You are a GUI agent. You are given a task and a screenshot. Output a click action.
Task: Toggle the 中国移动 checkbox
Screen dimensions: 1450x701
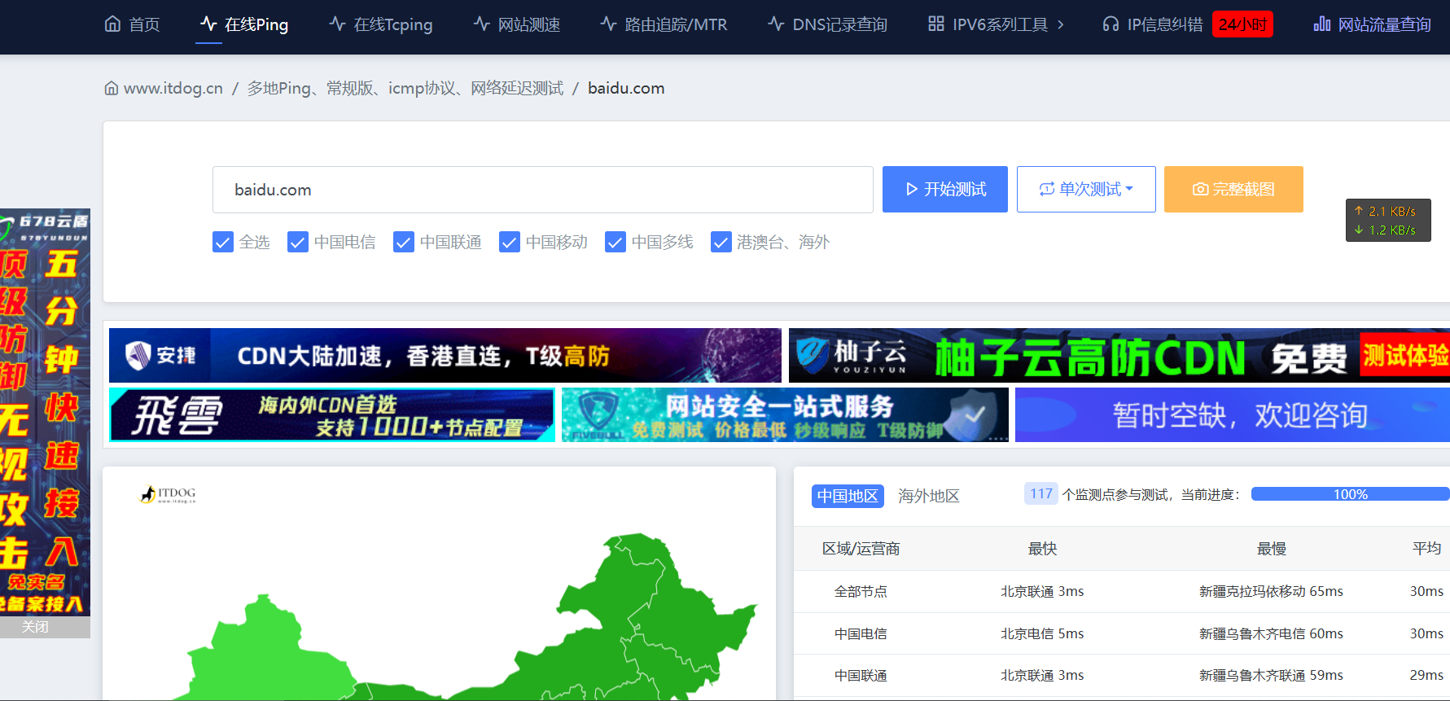tap(510, 242)
